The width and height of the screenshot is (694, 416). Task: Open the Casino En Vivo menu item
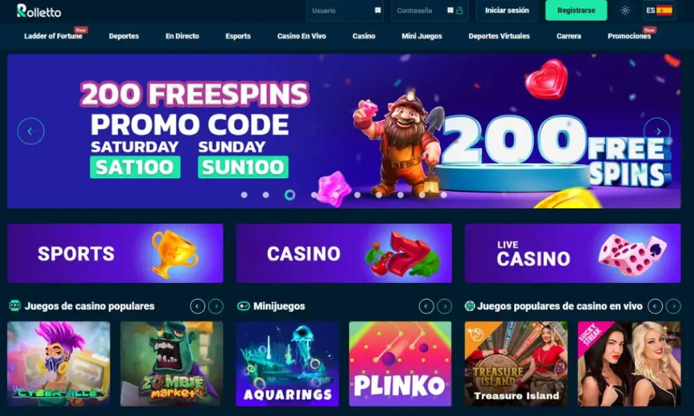tap(301, 36)
